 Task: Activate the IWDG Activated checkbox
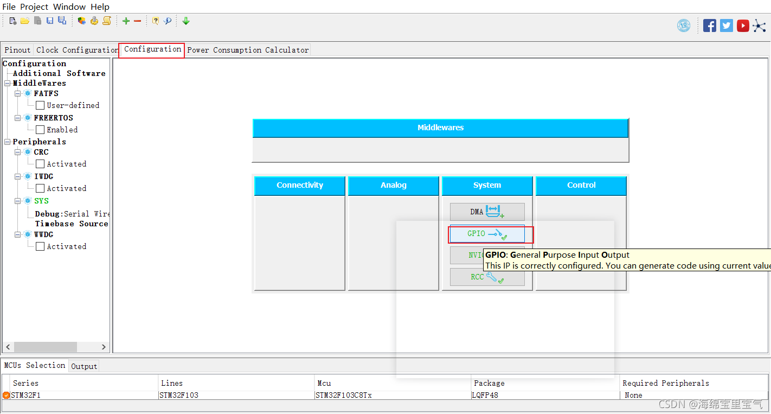coord(40,188)
